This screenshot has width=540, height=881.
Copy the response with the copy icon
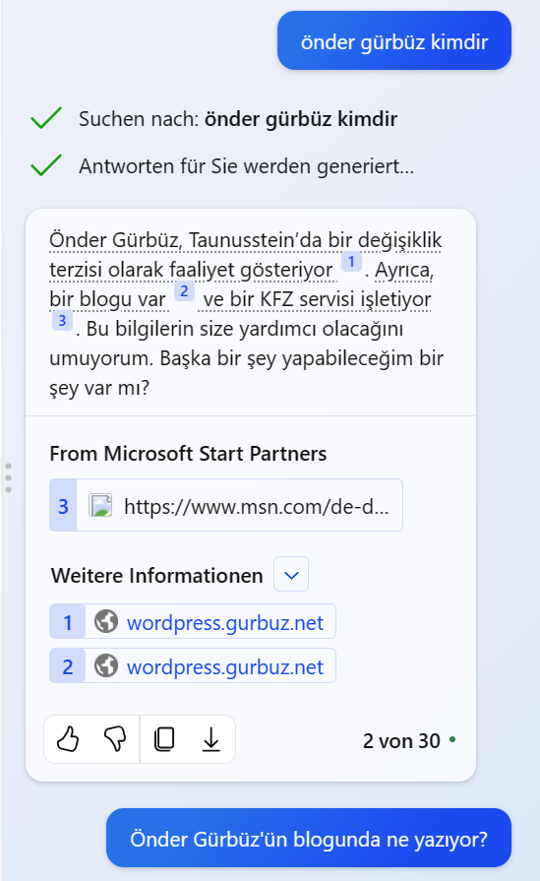[x=164, y=739]
